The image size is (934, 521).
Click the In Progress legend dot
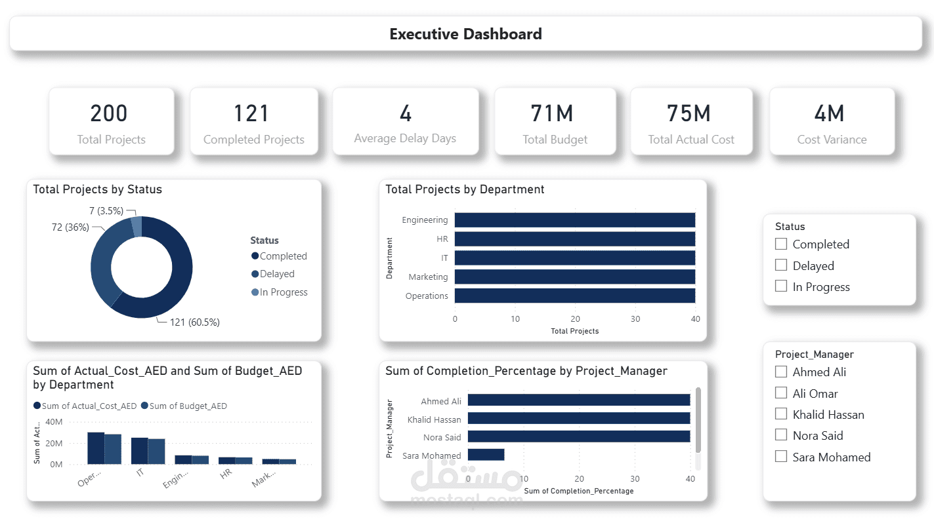click(x=255, y=292)
